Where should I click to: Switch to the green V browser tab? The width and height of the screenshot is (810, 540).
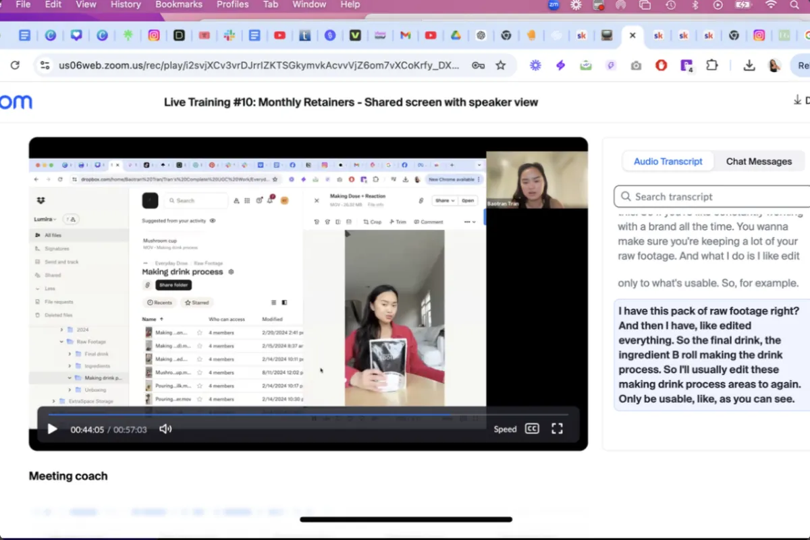[355, 36]
